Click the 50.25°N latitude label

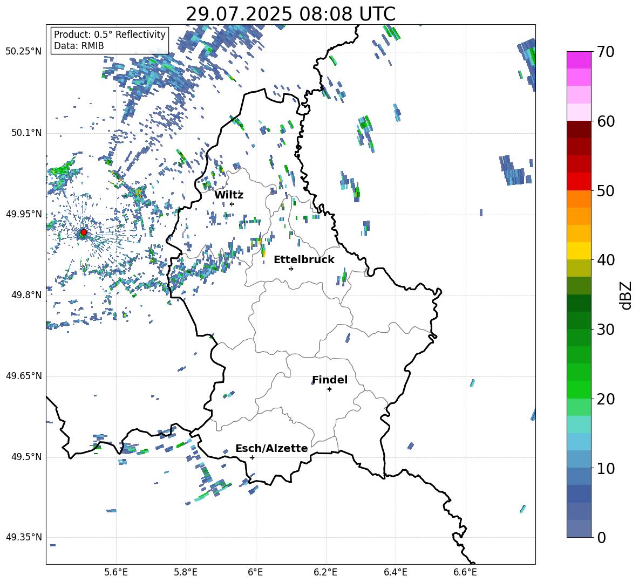pos(24,52)
